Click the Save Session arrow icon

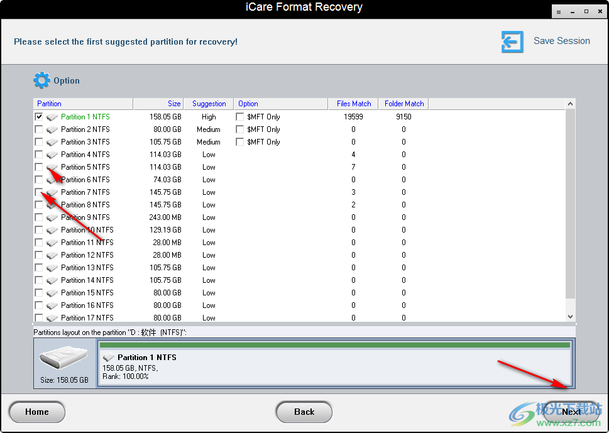[512, 41]
